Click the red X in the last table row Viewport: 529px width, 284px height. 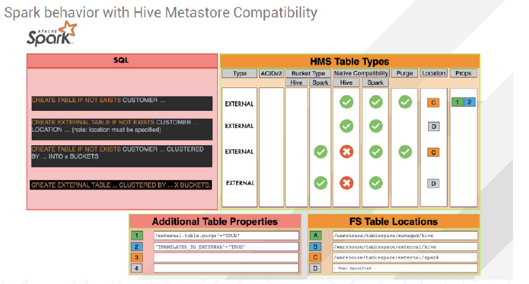pyautogui.click(x=346, y=183)
